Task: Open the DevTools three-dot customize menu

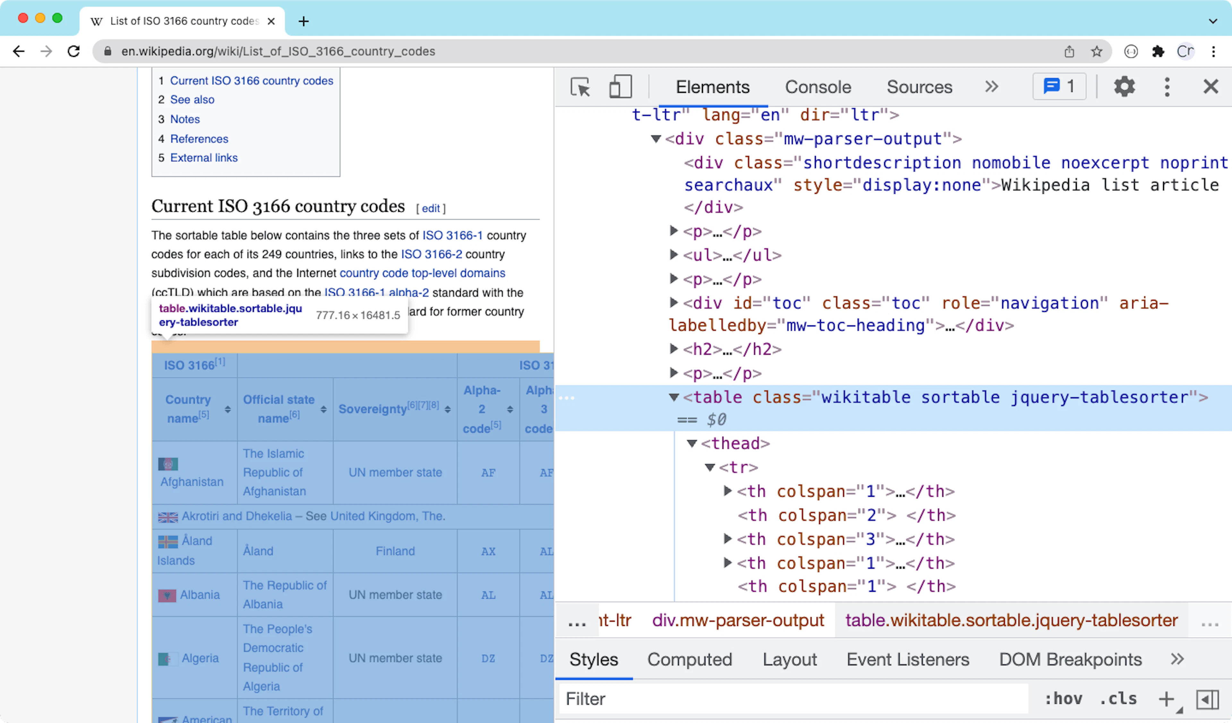Action: point(1167,87)
